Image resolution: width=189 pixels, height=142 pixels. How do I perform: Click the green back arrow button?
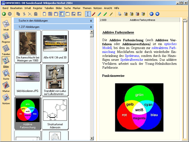4,14
